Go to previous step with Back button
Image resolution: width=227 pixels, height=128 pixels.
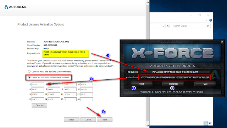[72, 120]
